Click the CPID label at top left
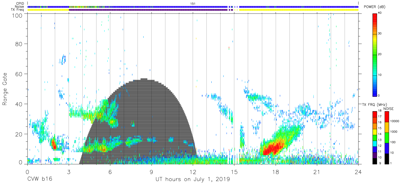This screenshot has width=403, height=186. tap(20, 3)
